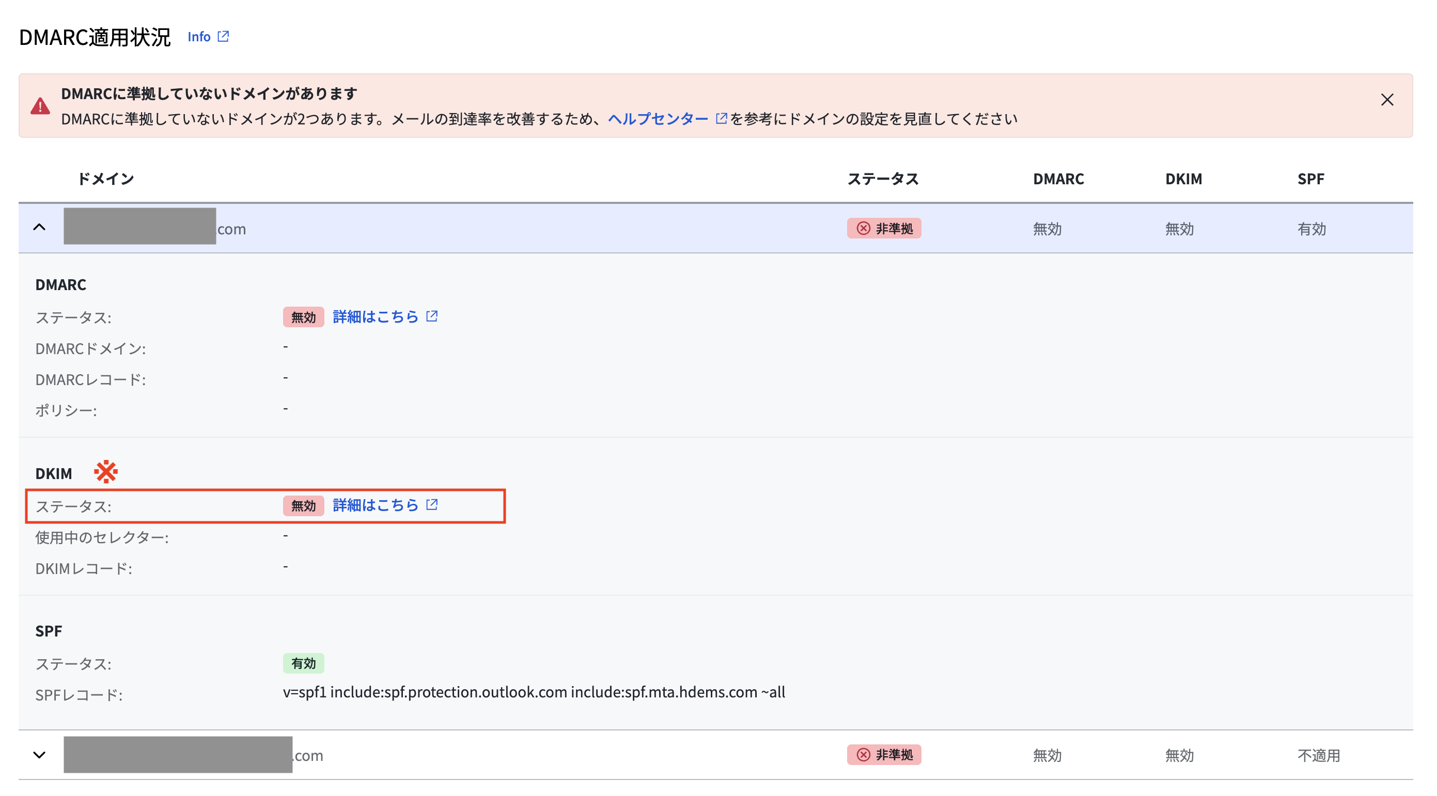Image resolution: width=1437 pixels, height=796 pixels.
Task: Click the DKIM column header
Action: click(1183, 179)
